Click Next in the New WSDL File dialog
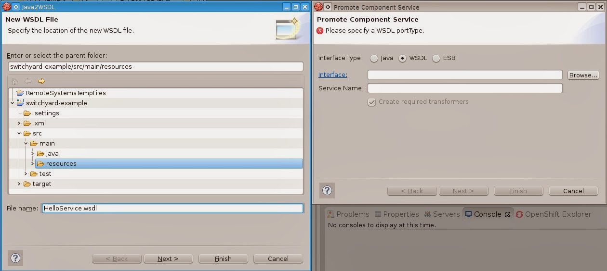The image size is (607, 271). click(168, 259)
